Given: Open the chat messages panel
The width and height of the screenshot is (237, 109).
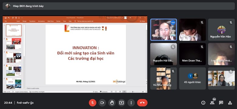Looking at the screenshot, I should point(221,103).
